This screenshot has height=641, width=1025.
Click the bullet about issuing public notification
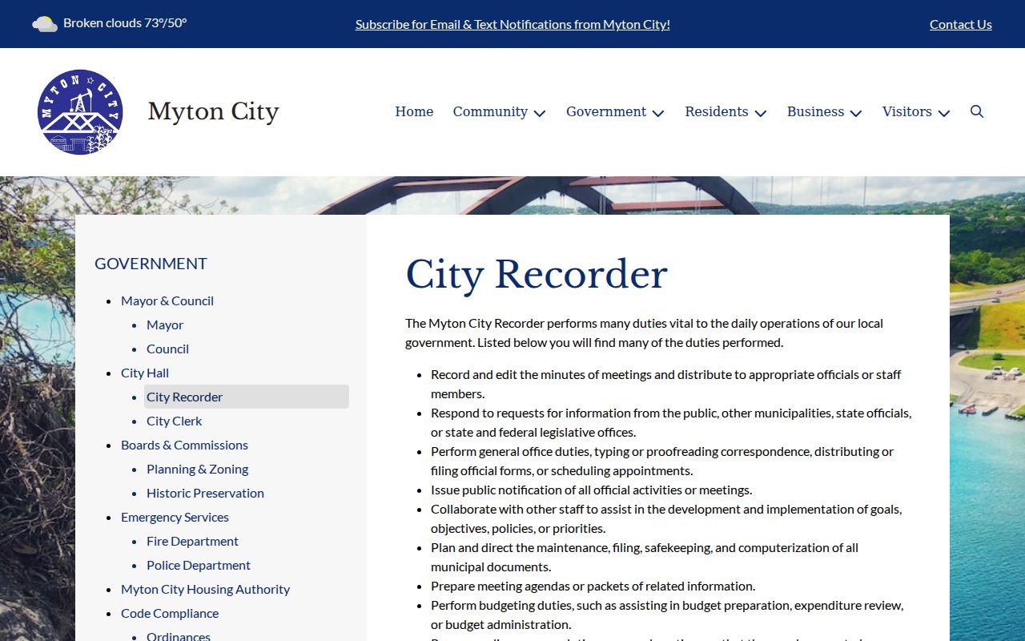point(591,490)
